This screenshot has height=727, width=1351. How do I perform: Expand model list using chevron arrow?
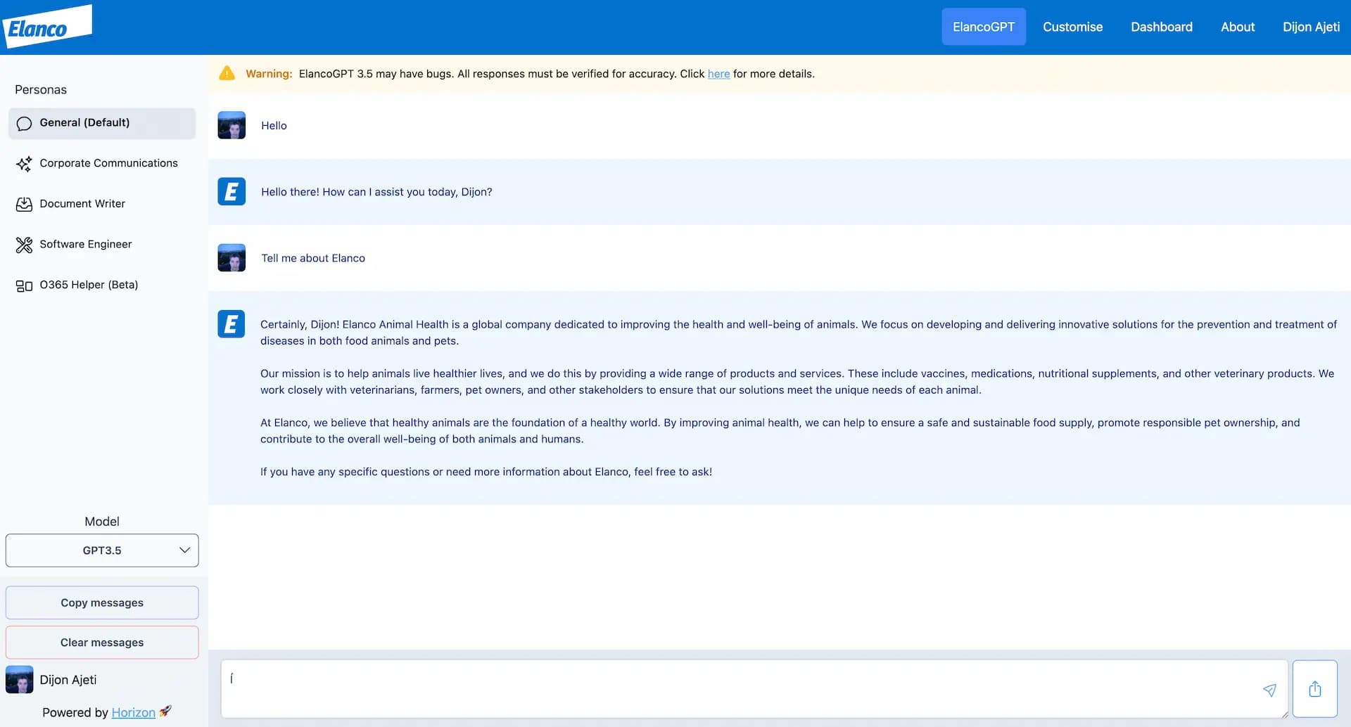tap(184, 551)
